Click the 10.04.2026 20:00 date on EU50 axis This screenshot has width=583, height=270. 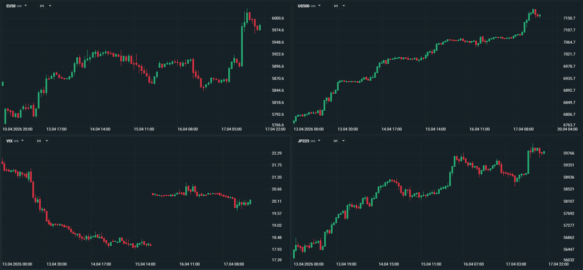pos(18,129)
